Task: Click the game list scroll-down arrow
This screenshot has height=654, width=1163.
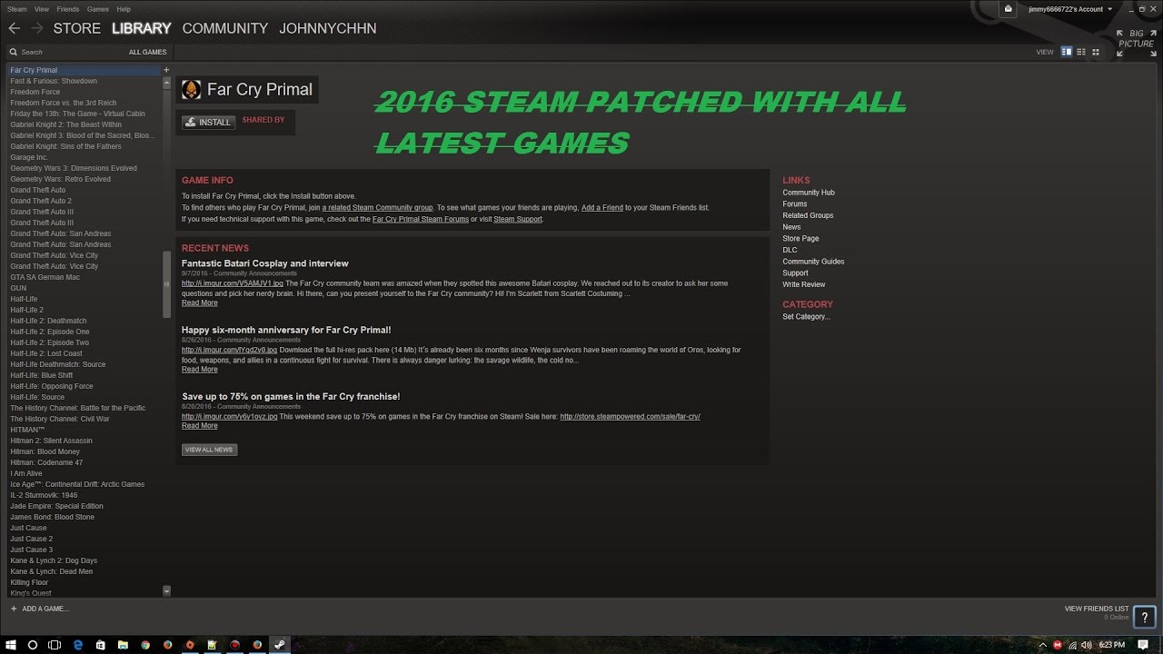Action: point(166,591)
